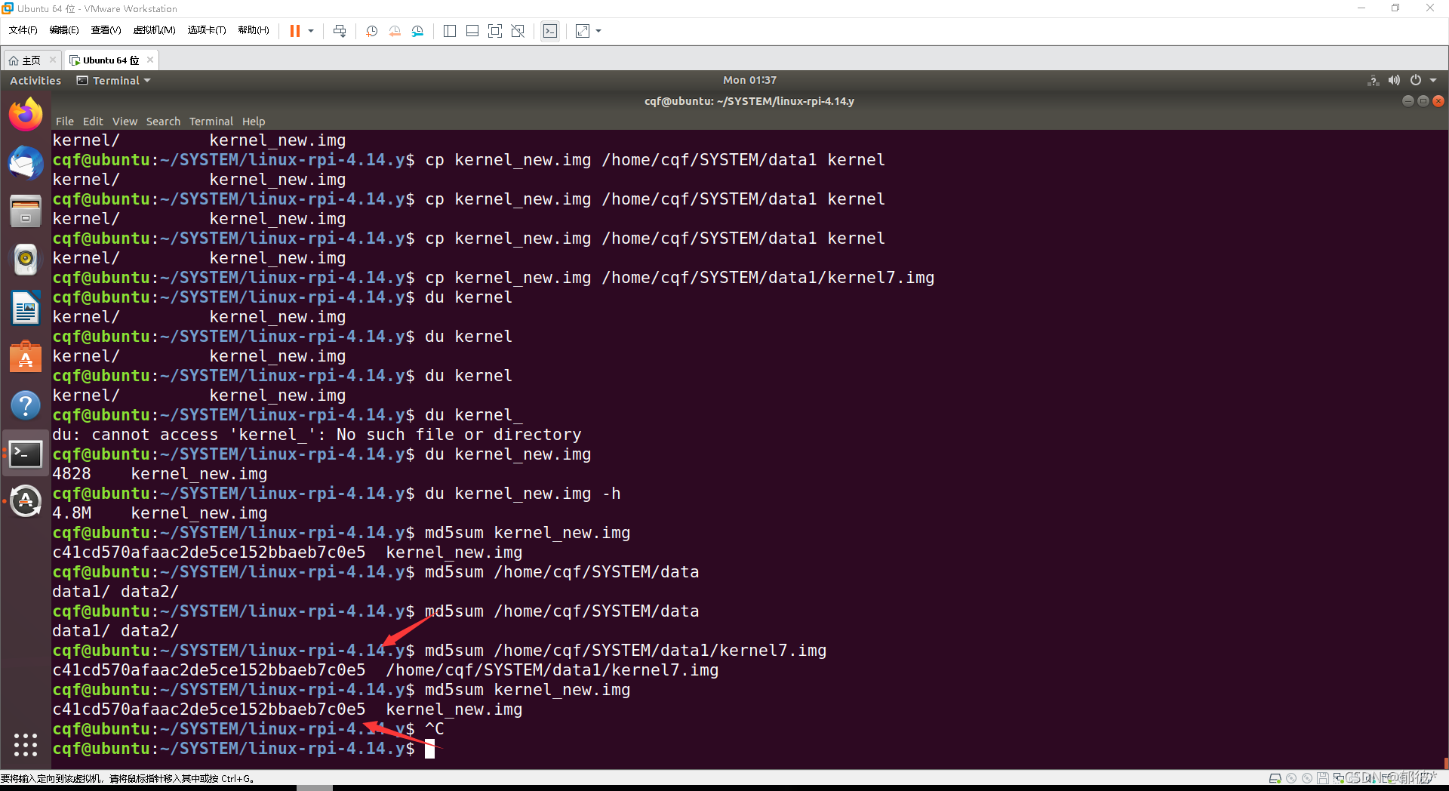The width and height of the screenshot is (1449, 791).
Task: Click the terminal prompt input area
Action: coord(430,749)
